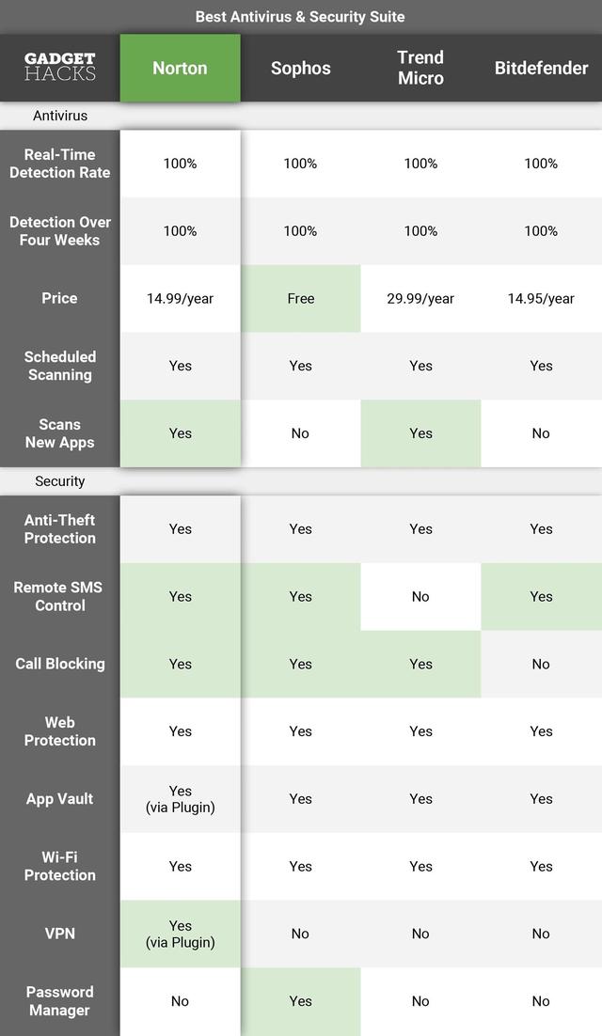Click the Call Blocking row label
This screenshot has height=1036, width=602.
(60, 664)
